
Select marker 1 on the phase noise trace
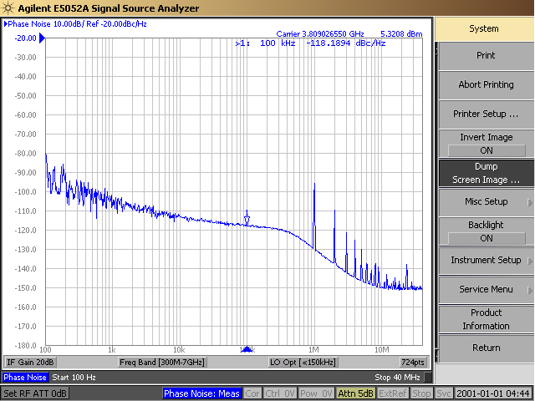[247, 218]
